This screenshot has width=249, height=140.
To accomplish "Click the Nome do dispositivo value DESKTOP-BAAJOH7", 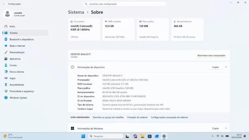I will (x=112, y=76).
